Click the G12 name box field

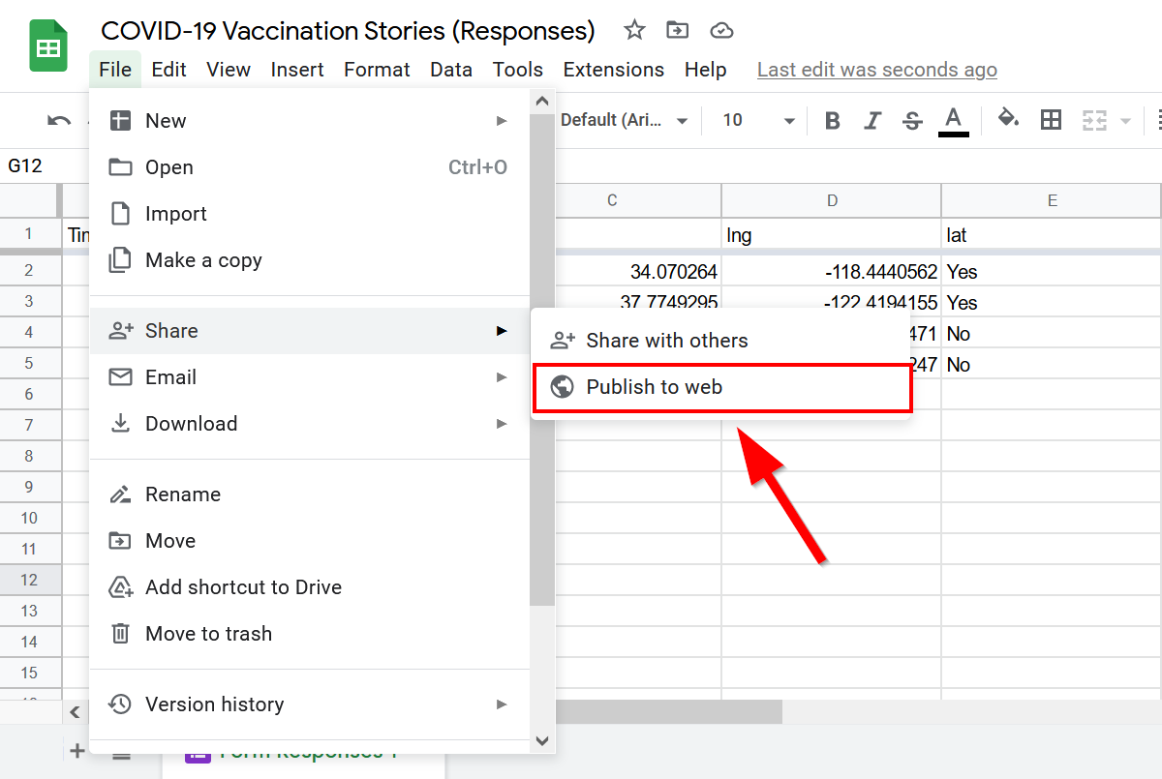coord(29,165)
